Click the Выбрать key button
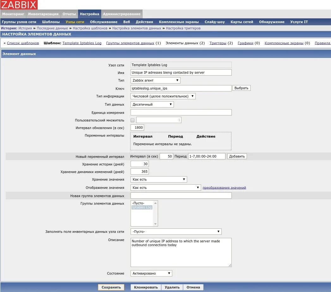Screen dimensions: 331x292 click(242, 88)
